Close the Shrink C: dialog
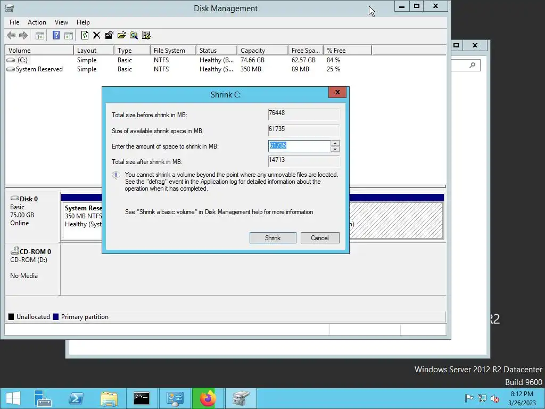Viewport: 545px width, 409px height. coord(337,92)
